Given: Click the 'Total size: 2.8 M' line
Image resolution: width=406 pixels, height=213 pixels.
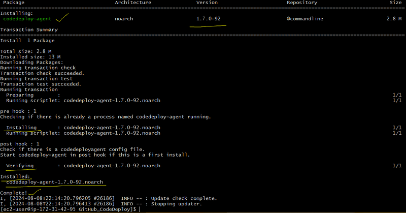Looking at the screenshot, I should pos(26,51).
